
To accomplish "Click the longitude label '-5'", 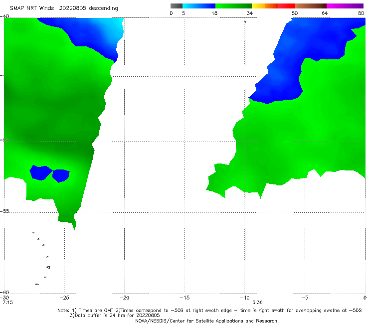I will (x=305, y=298).
